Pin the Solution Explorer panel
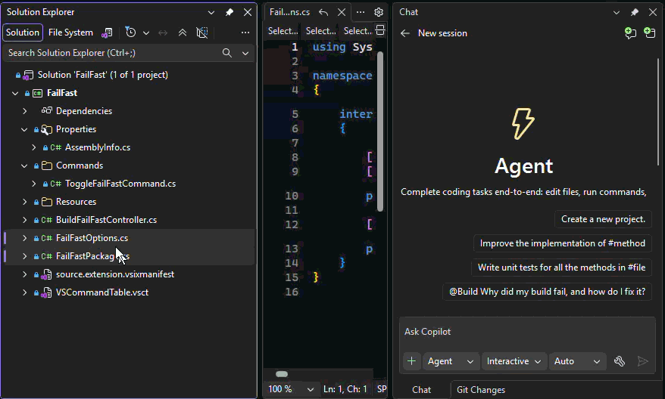Image resolution: width=665 pixels, height=399 pixels. click(229, 12)
